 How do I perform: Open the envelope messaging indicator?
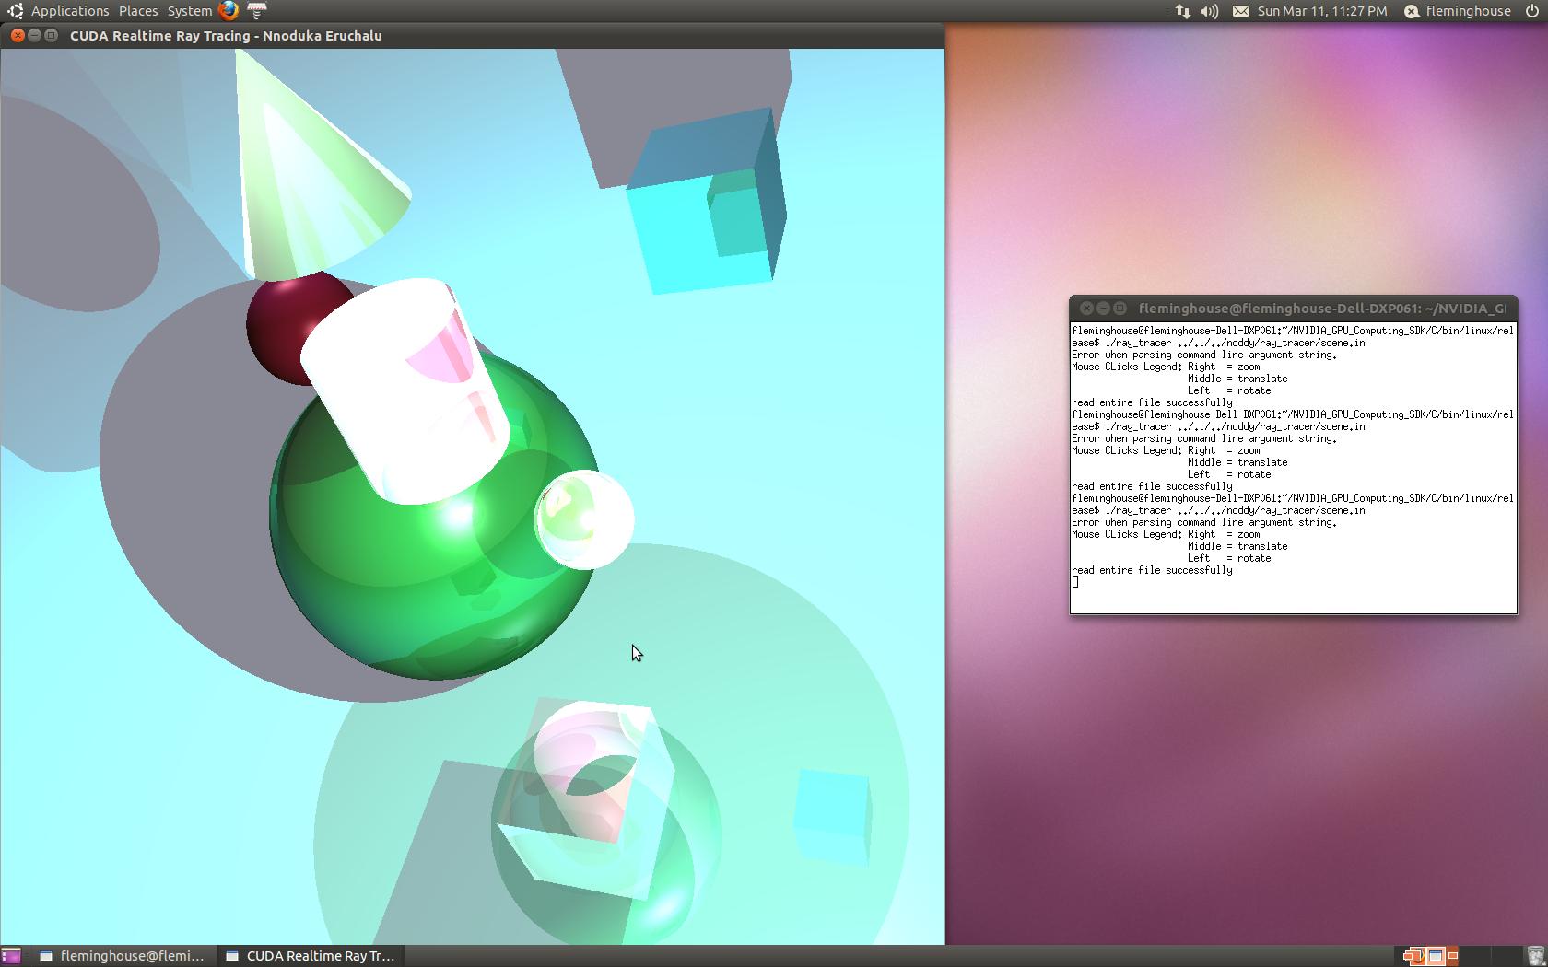pyautogui.click(x=1239, y=11)
